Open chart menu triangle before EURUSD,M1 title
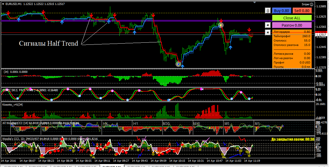This screenshot has height=167, width=329. point(3,4)
